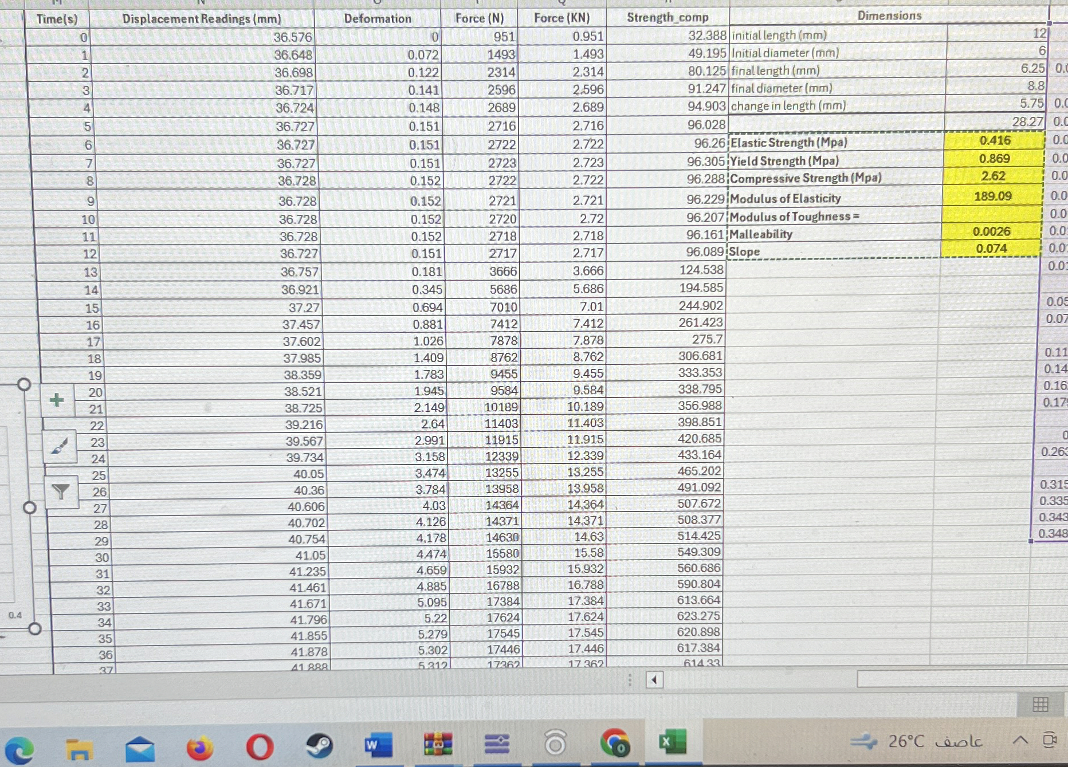Select the empty yellow Modulus of Toughness value cell
1068x767 pixels.
pyautogui.click(x=992, y=214)
